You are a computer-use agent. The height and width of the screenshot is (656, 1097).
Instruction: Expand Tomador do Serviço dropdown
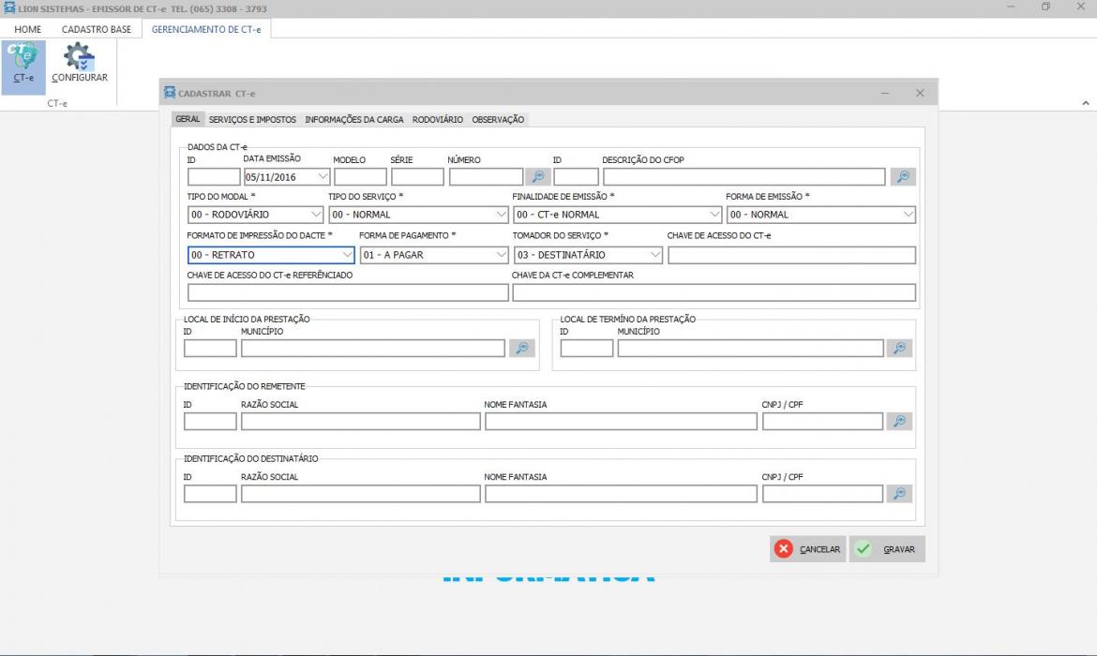point(655,255)
